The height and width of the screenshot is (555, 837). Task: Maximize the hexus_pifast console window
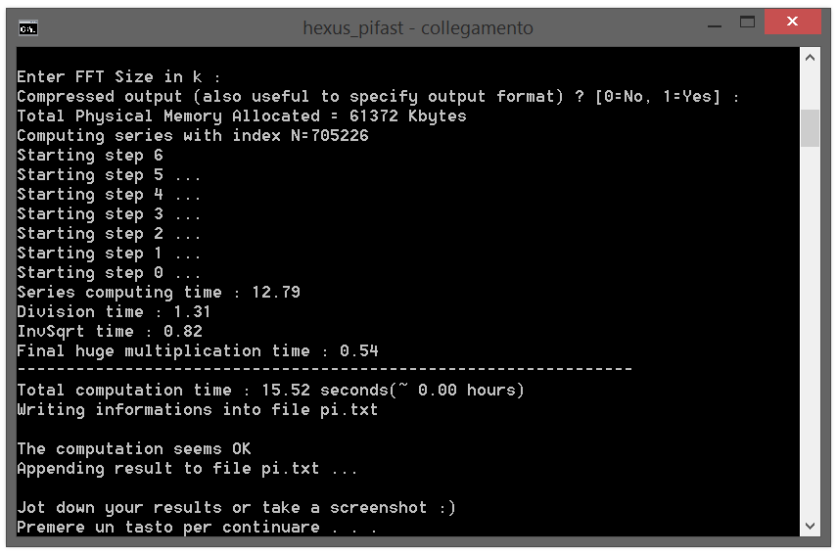point(747,23)
